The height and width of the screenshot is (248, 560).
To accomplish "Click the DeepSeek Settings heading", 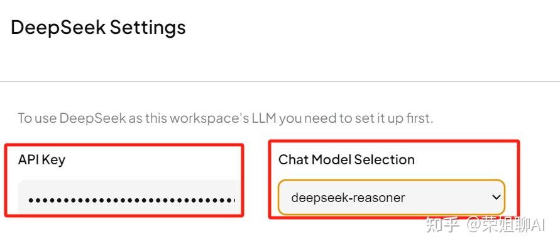I will [x=98, y=28].
